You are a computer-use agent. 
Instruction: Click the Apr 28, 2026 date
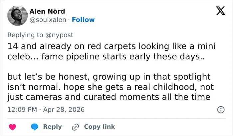tap(64, 110)
